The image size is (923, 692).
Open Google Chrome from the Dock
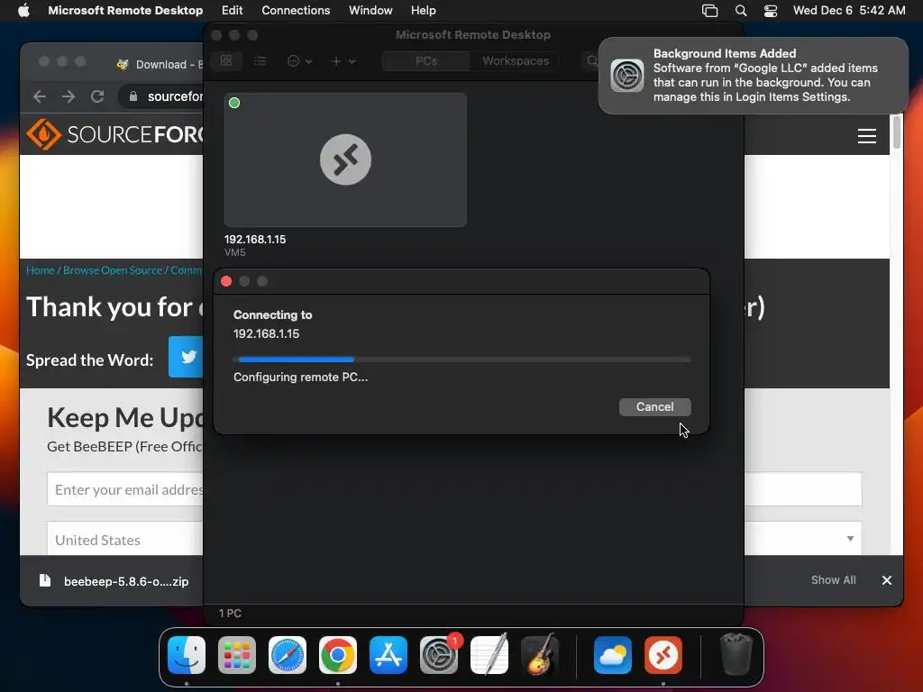[x=338, y=655]
